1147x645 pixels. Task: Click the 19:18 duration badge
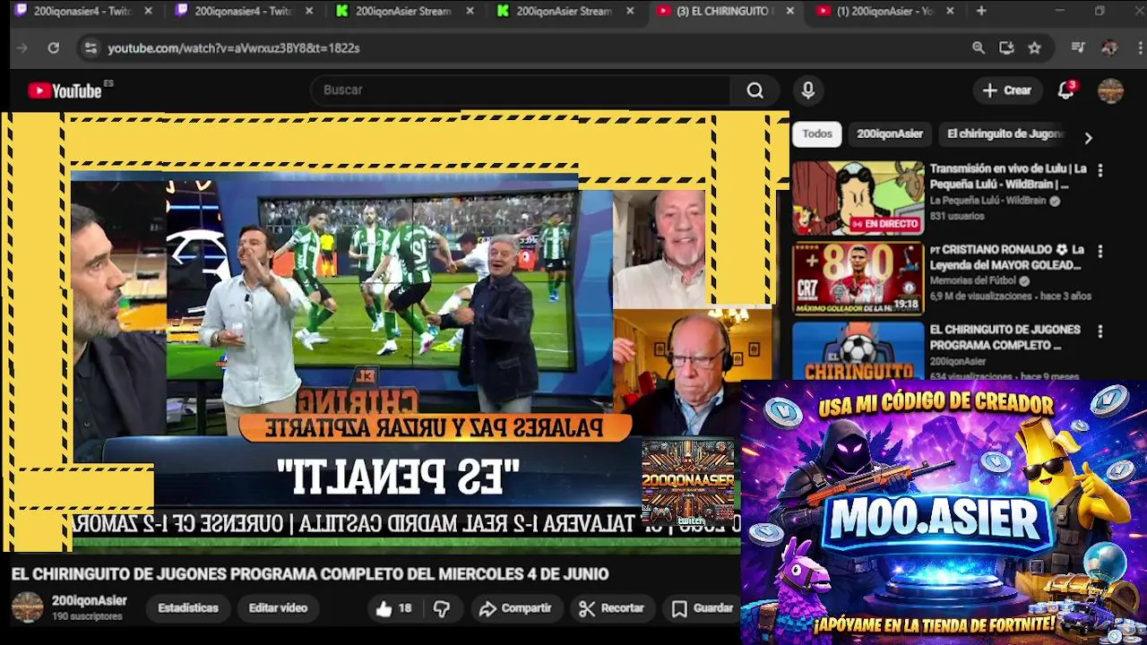906,305
